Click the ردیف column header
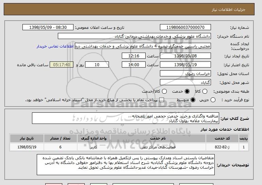Image resolution: width=262 pixels, height=185 pixels. tap(244, 138)
